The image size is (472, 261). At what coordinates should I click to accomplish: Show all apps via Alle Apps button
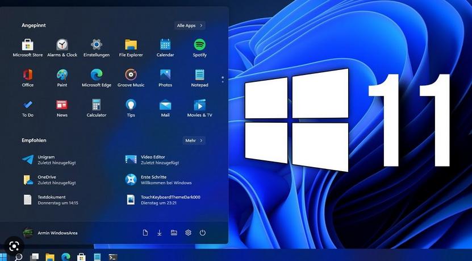190,26
